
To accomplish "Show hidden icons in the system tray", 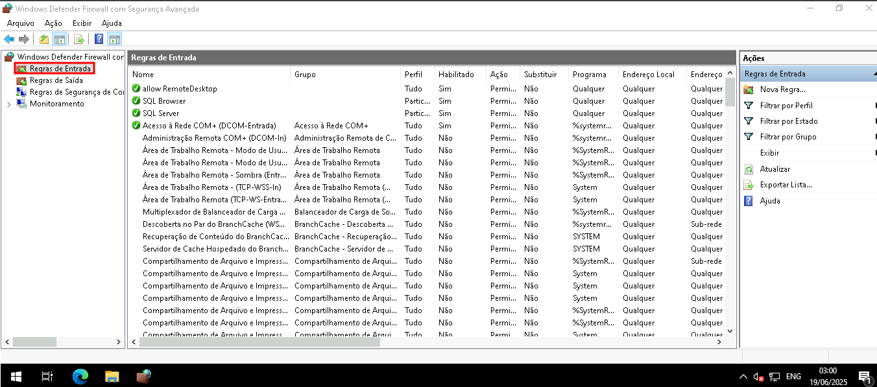I will (743, 377).
